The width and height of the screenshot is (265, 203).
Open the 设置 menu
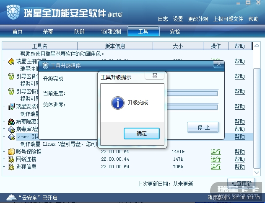[178, 19]
